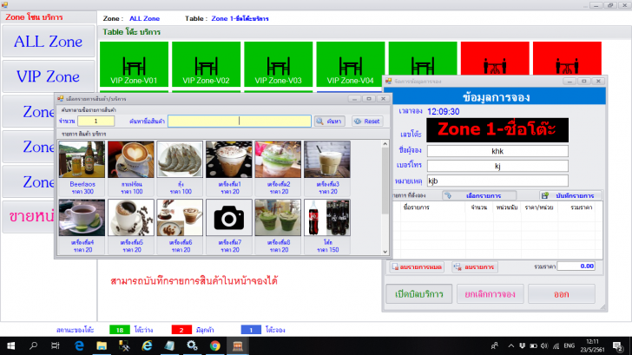Click the product list scroll-up arrow
Screen dimensions: 632x355
coord(385,144)
